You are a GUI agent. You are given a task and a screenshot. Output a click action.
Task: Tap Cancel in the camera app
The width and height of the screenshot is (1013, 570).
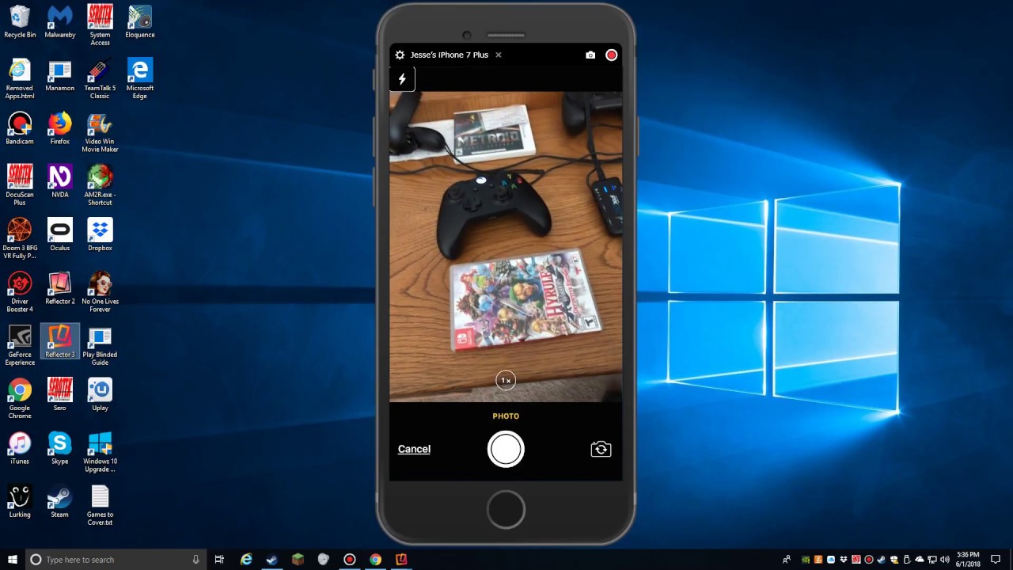414,449
